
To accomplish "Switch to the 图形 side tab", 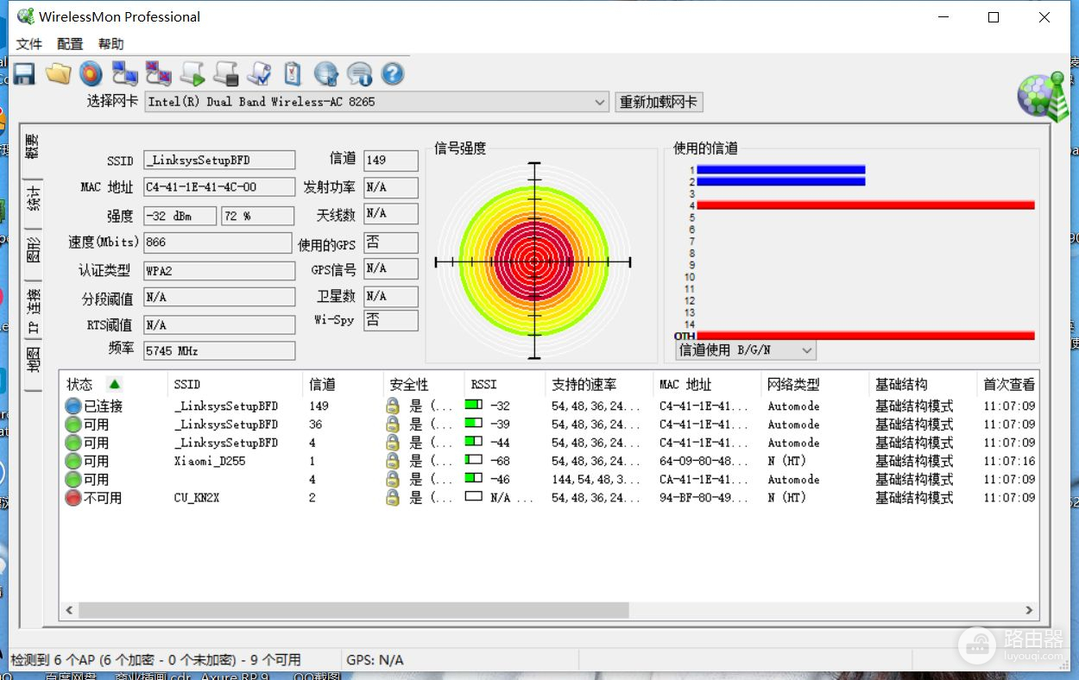I will click(34, 251).
